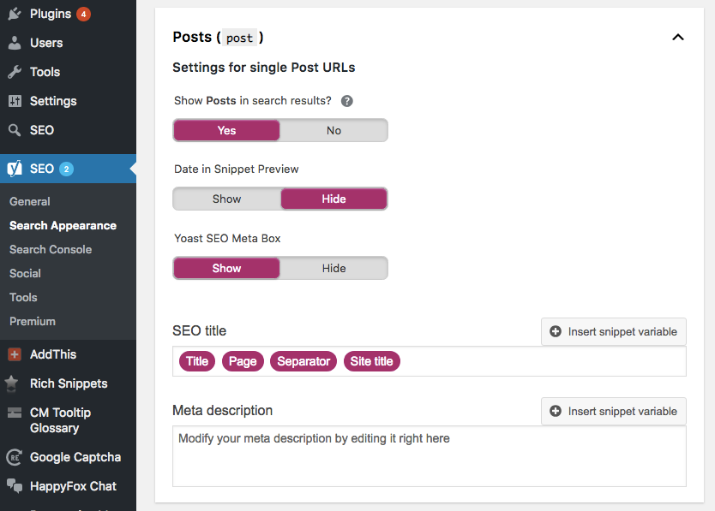Set Yoast SEO Meta Box to Hide

[333, 268]
